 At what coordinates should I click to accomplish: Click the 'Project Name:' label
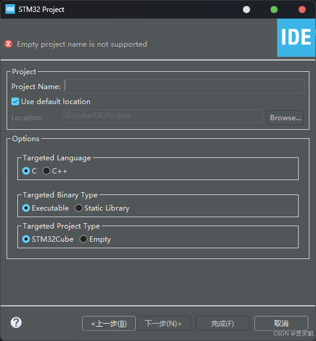pyautogui.click(x=36, y=87)
